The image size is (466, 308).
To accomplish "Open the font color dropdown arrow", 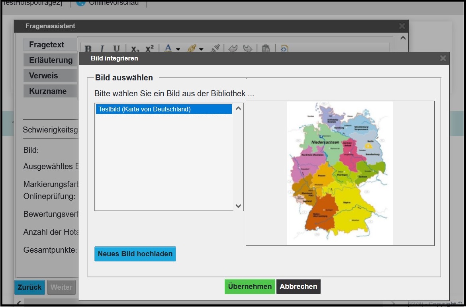I will [x=178, y=49].
